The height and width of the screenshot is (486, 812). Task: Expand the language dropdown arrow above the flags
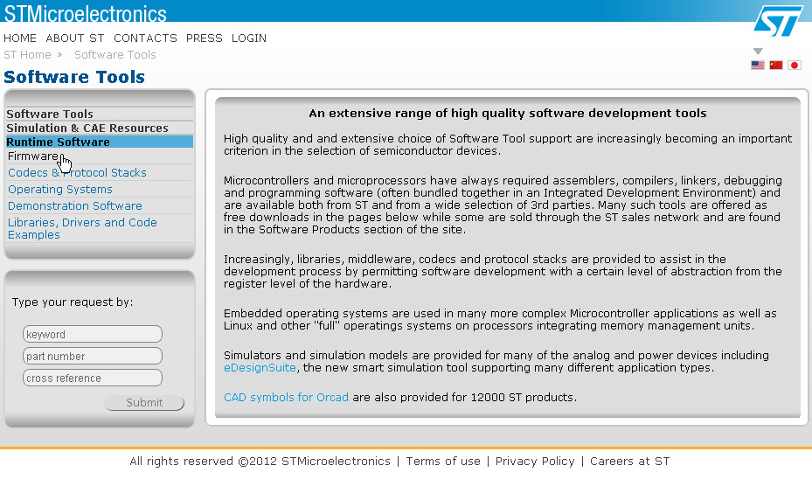click(758, 52)
